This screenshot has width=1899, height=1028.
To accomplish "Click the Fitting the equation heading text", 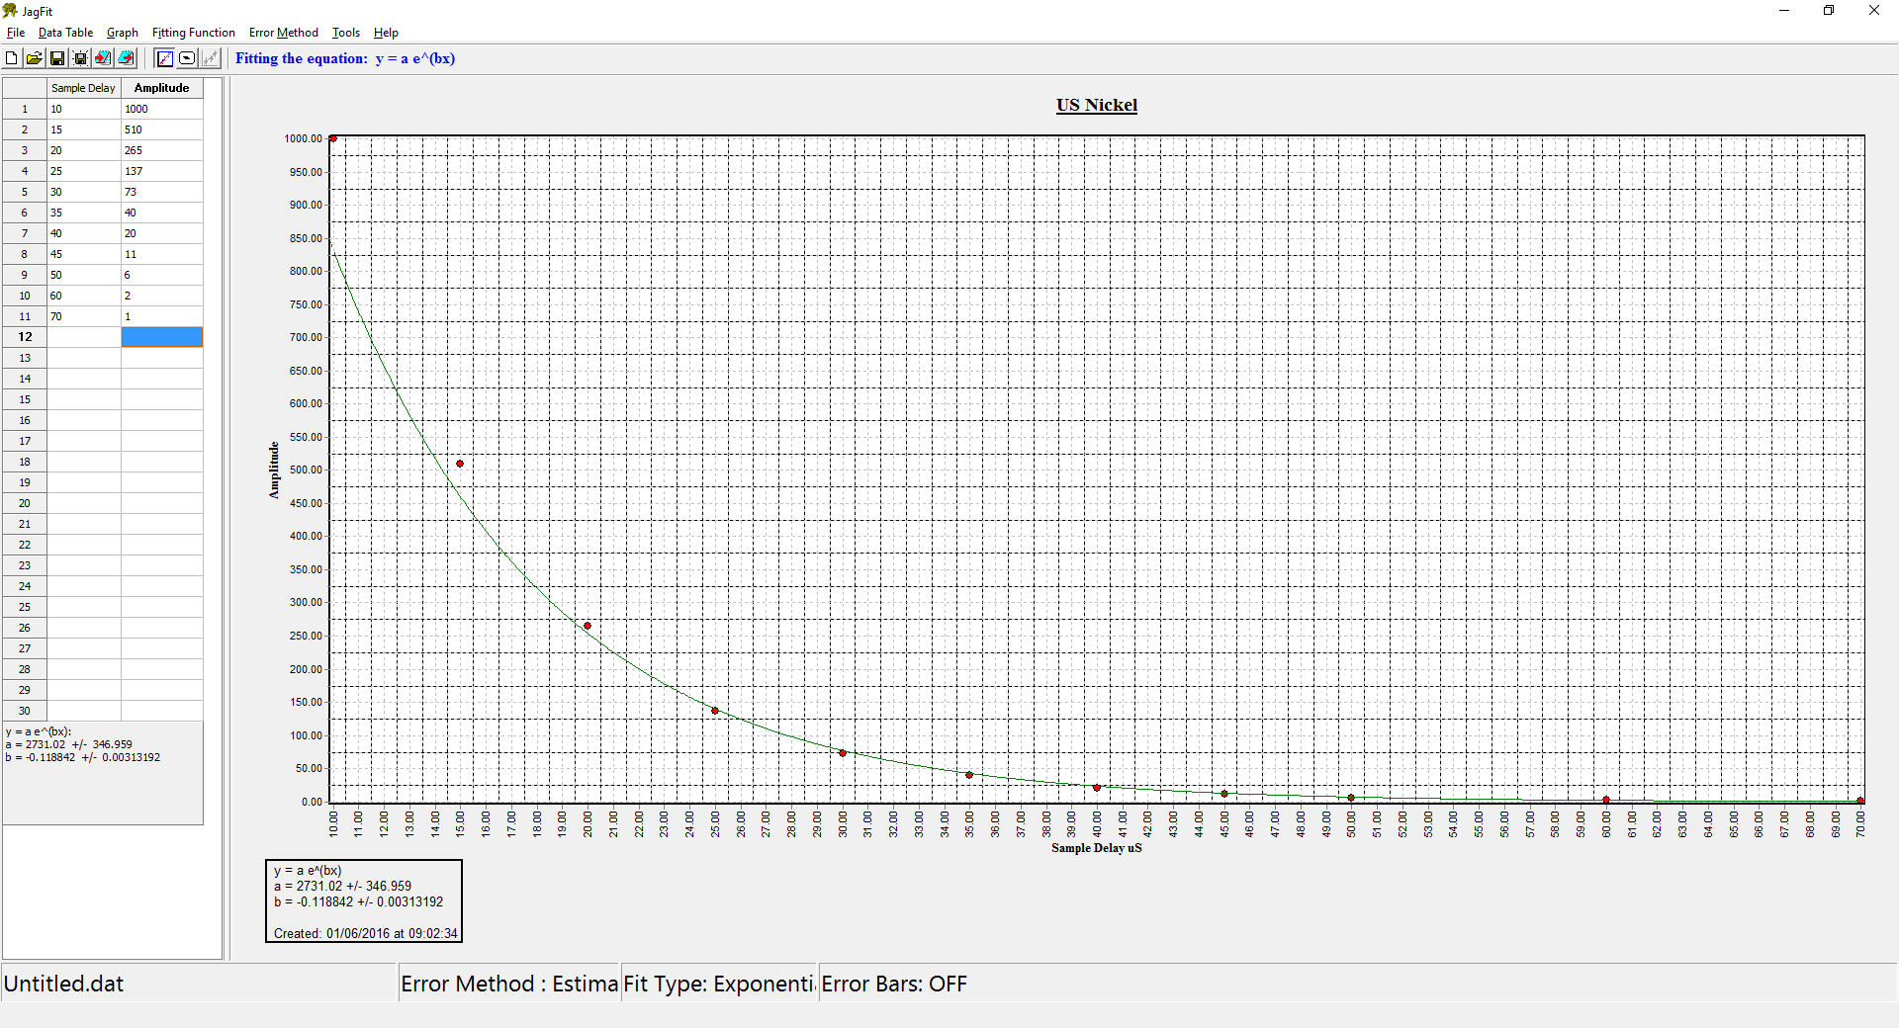I will tap(345, 58).
